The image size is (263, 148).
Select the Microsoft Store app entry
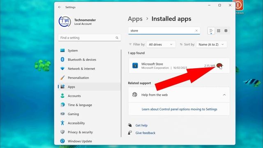click(x=179, y=66)
